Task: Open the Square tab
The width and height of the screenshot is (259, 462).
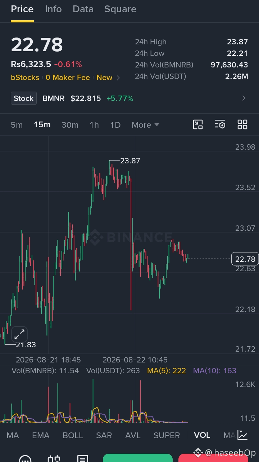Action: tap(120, 9)
